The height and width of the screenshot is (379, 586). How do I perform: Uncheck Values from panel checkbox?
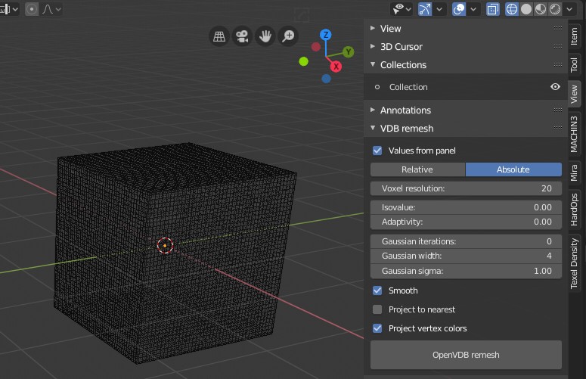(377, 151)
